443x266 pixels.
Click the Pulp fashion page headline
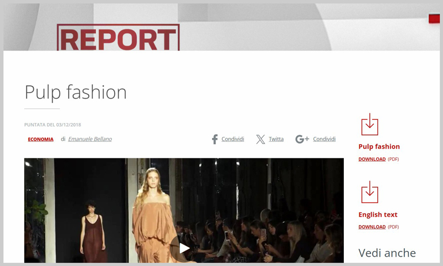pos(76,93)
